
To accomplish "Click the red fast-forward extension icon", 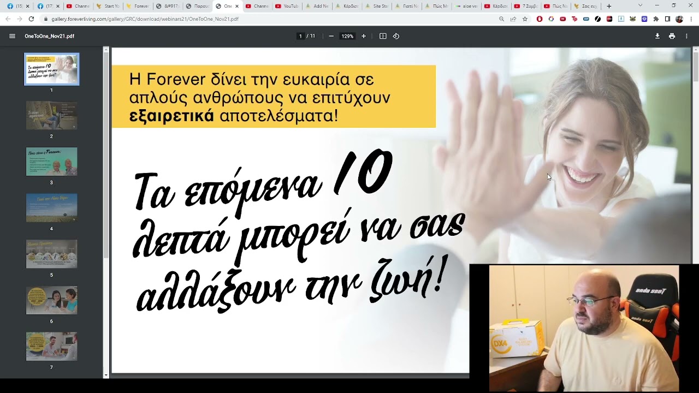I will pyautogui.click(x=563, y=19).
